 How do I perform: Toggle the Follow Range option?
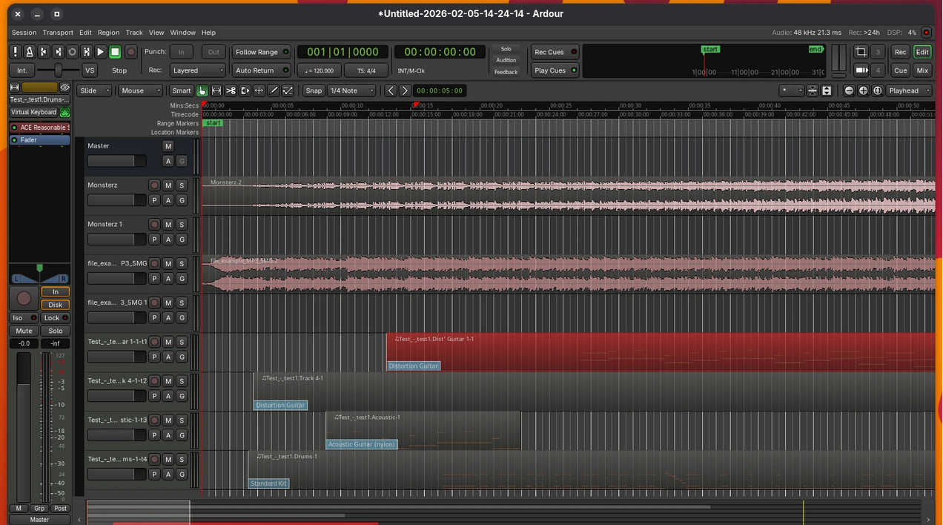[261, 52]
